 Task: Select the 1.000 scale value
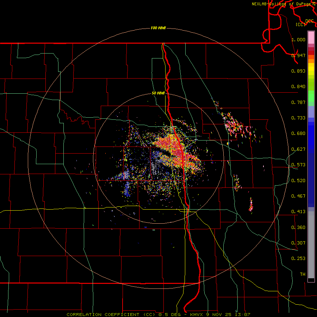(x=298, y=39)
